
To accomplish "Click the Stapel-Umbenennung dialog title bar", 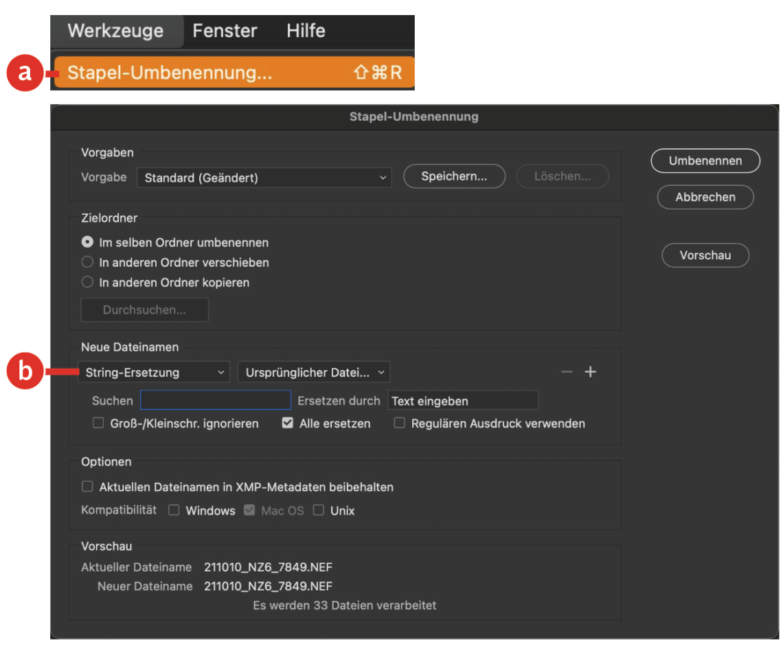I will pyautogui.click(x=414, y=117).
